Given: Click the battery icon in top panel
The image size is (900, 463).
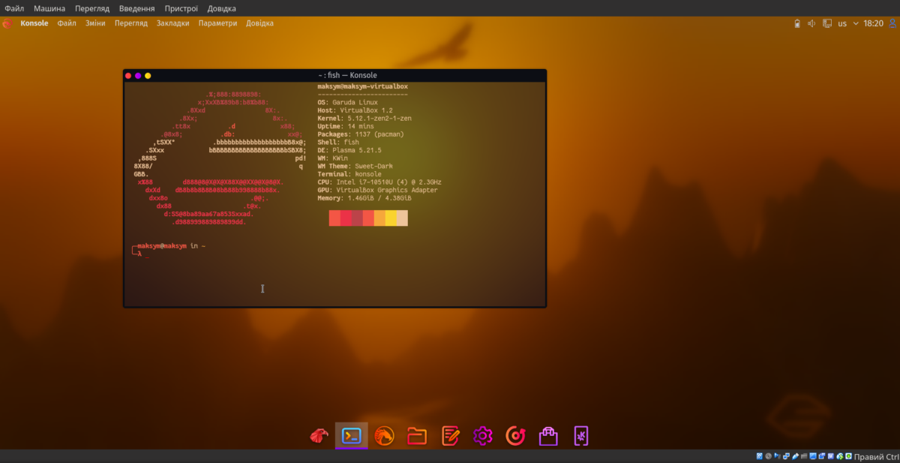Looking at the screenshot, I should click(797, 23).
